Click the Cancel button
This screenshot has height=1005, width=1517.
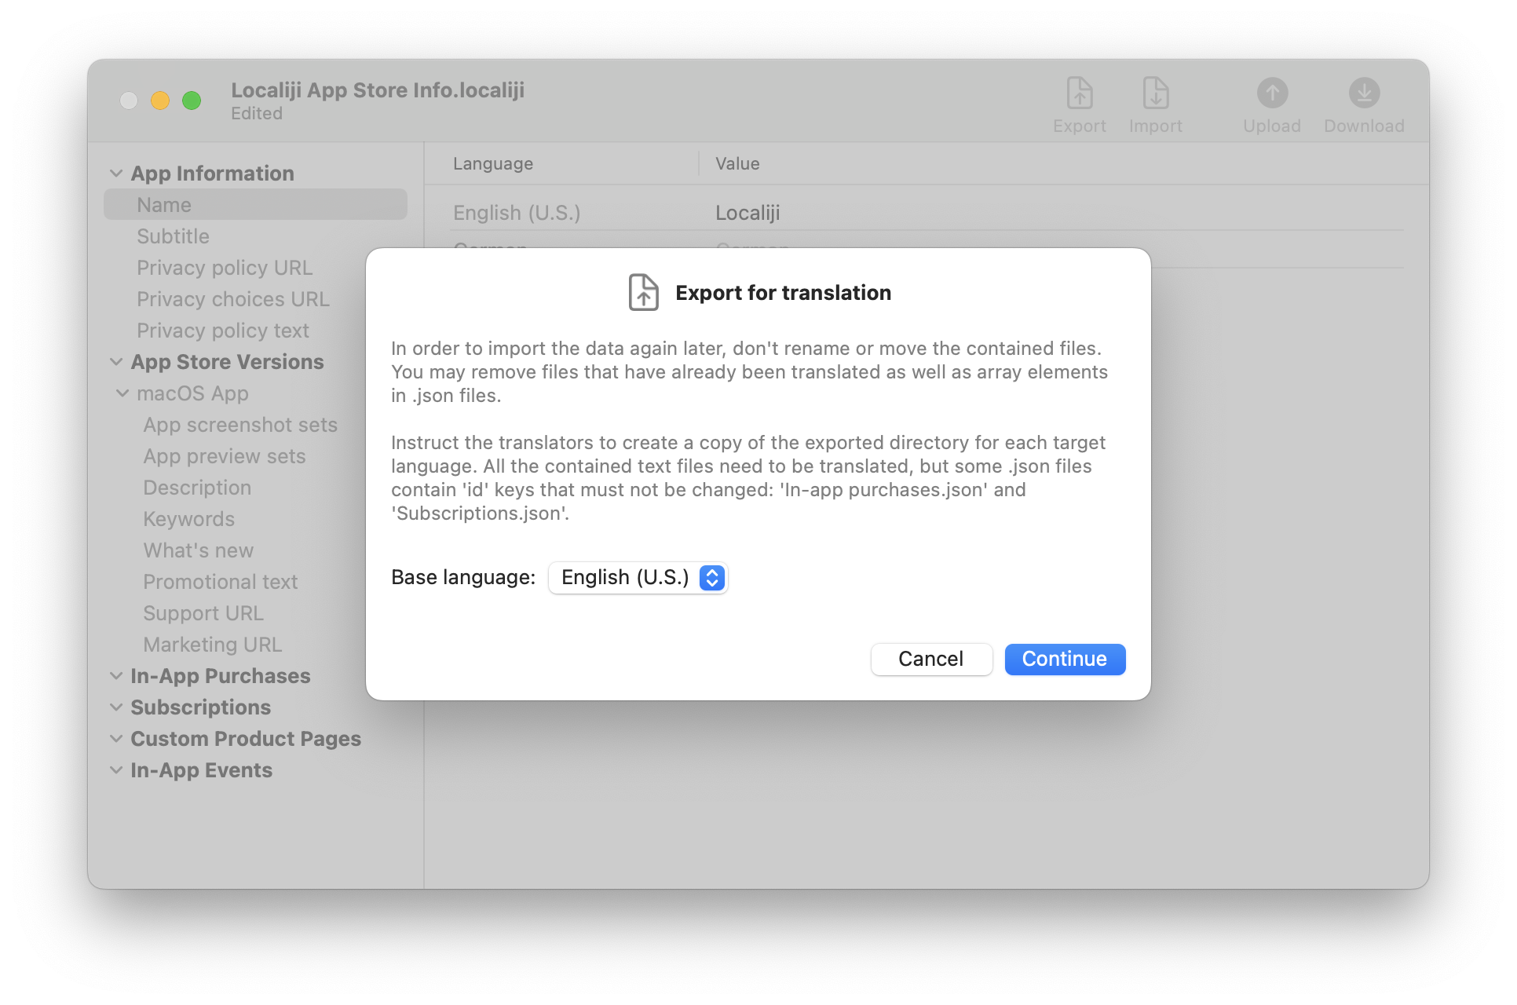pos(931,659)
